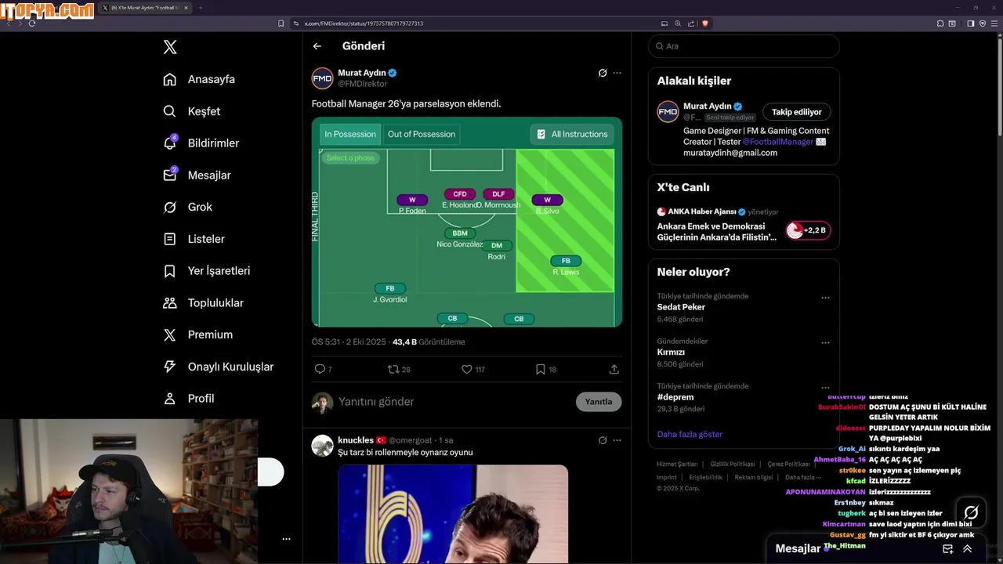Click the floating Grok button
This screenshot has height=564, width=1003.
971,512
